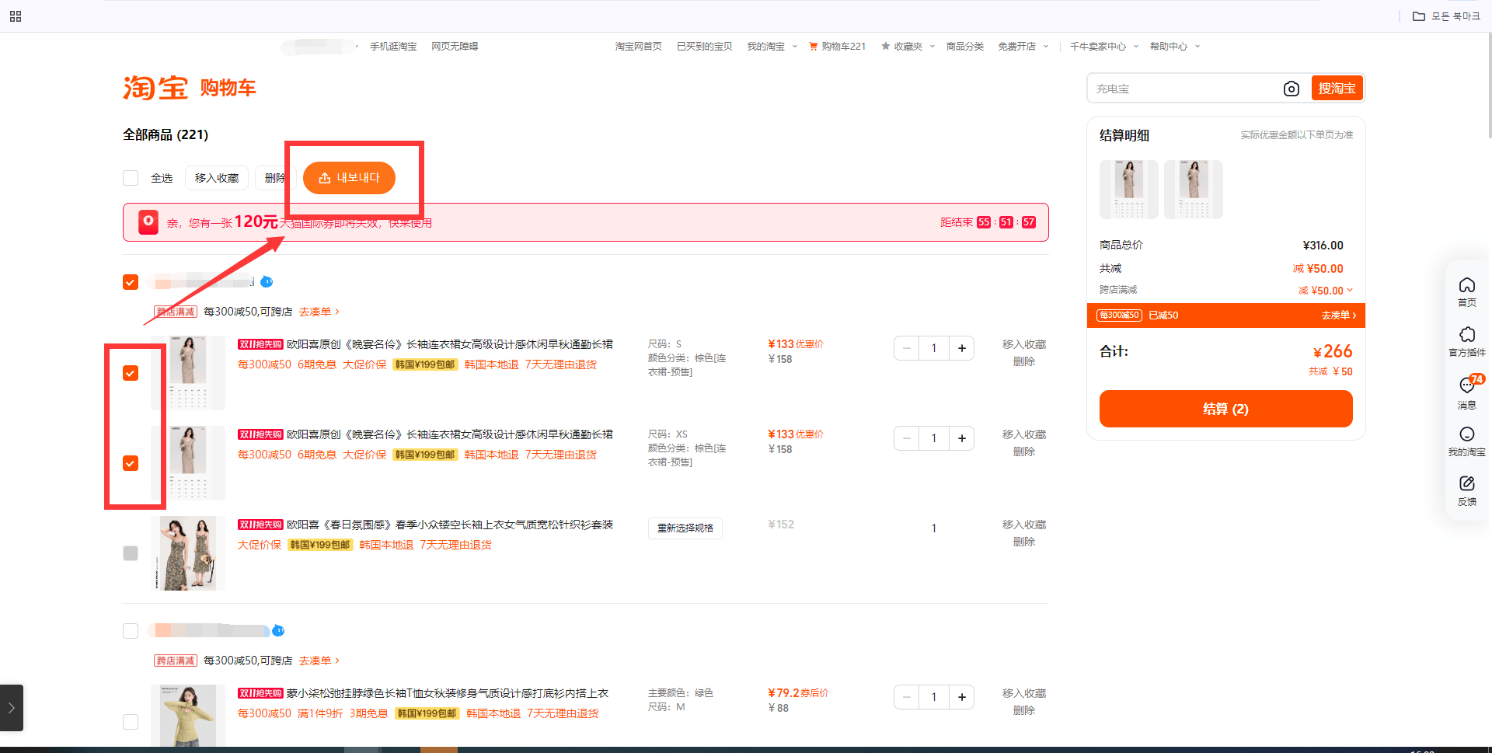Image resolution: width=1492 pixels, height=753 pixels.
Task: Move the size S dress to favorites
Action: (x=1024, y=344)
